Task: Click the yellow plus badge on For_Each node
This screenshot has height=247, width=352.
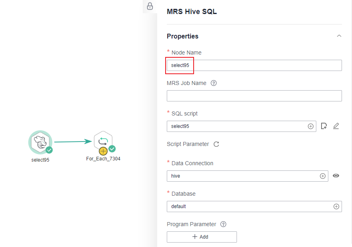Action: 103,151
